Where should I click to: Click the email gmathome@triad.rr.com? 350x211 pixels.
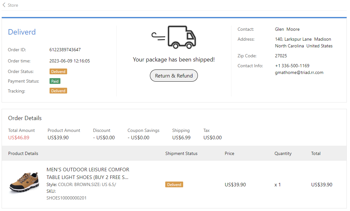click(x=299, y=73)
